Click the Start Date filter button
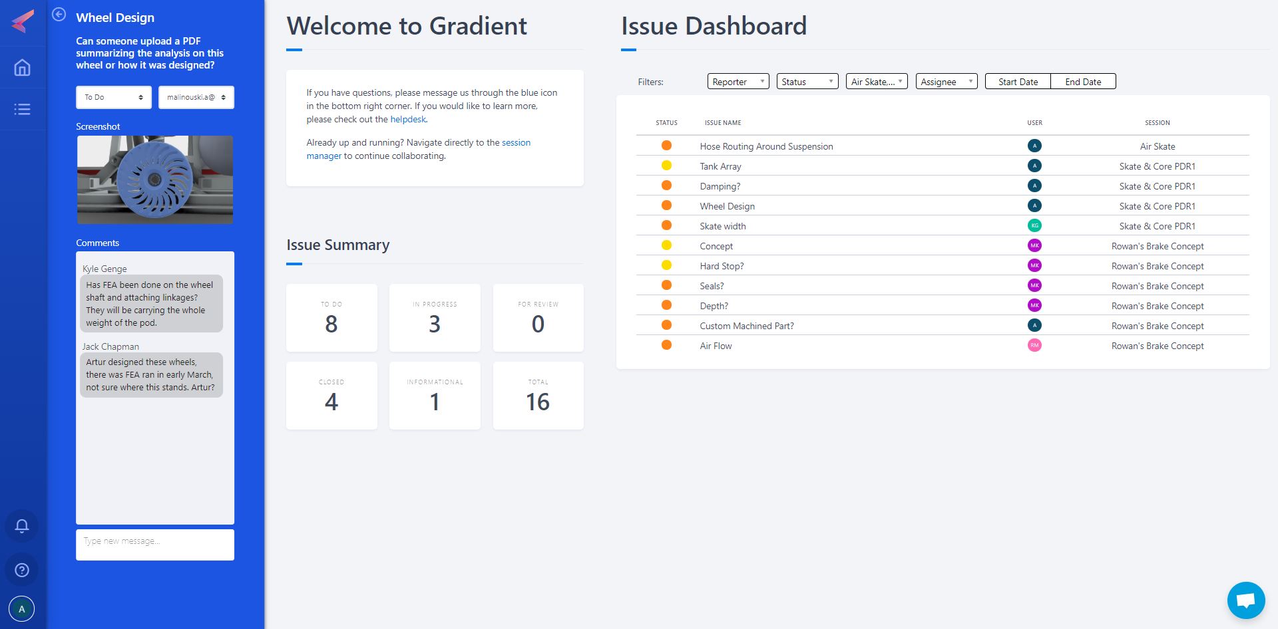This screenshot has width=1278, height=629. [x=1017, y=81]
